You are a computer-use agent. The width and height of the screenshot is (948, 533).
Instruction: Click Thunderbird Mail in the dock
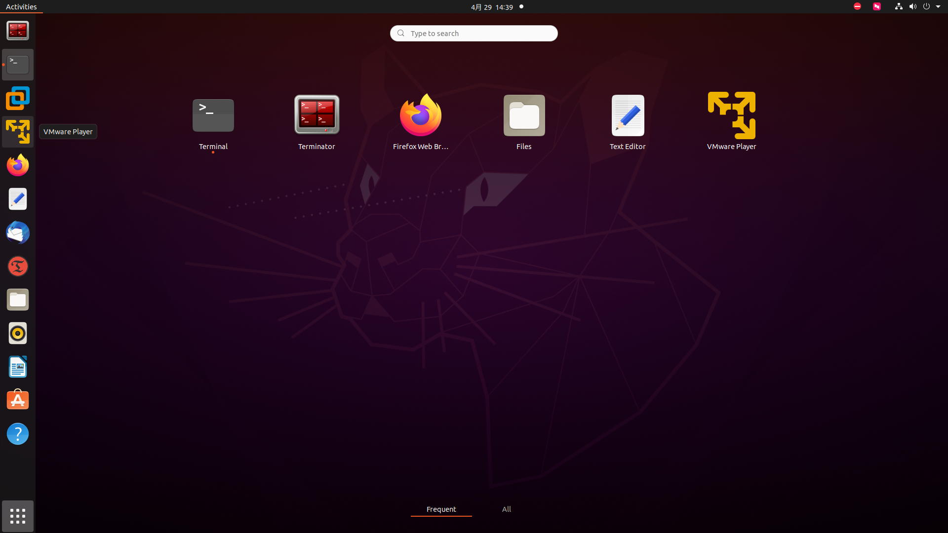18,233
